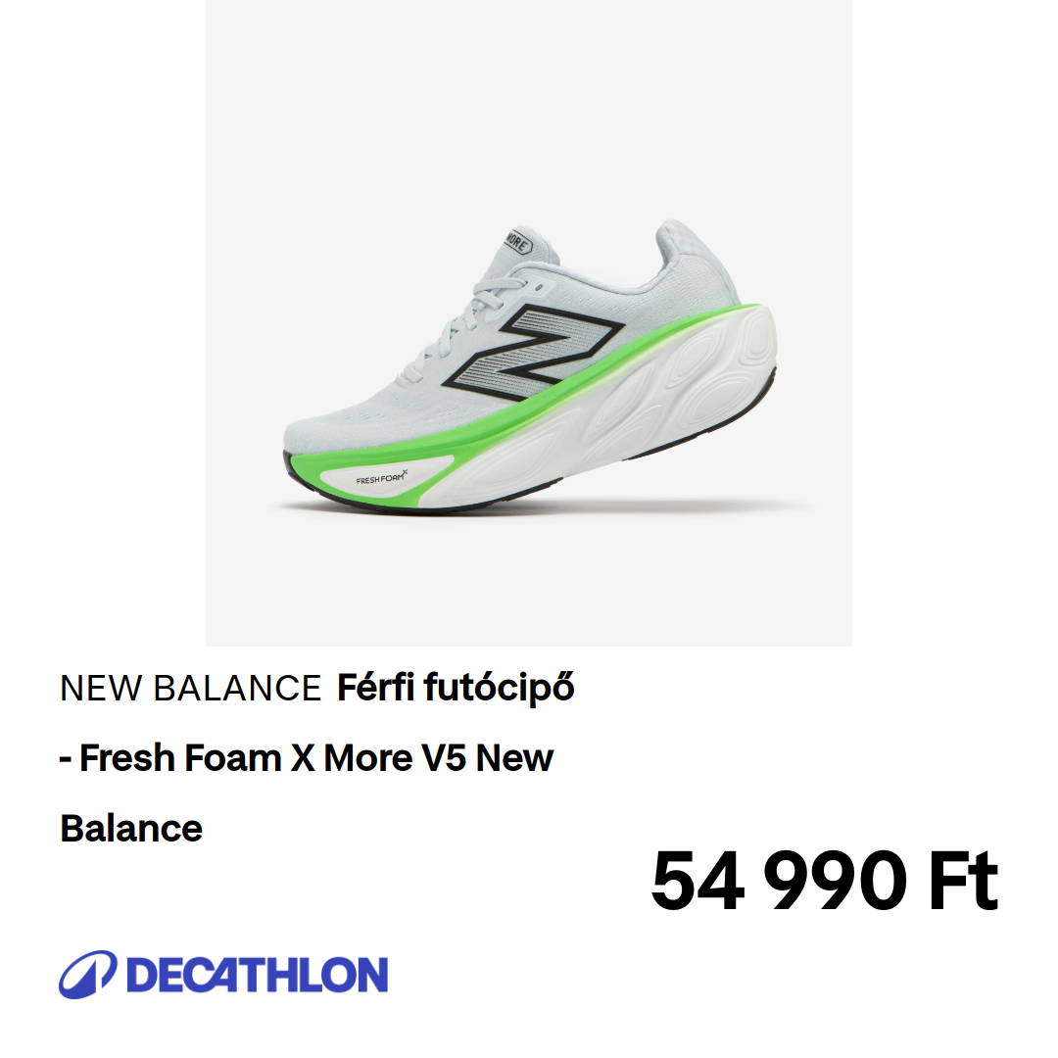Screen dimensions: 1058x1058
Task: Open the NEW BALANCE brand link
Action: [x=190, y=689]
